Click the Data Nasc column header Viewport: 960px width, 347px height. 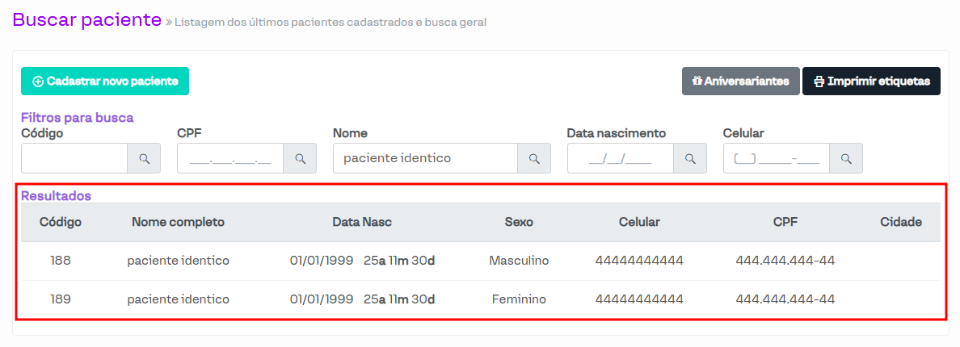coord(362,222)
